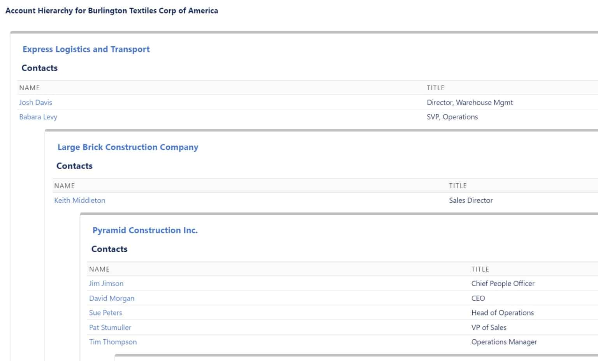
Task: Click the "Sales Director" title cell
Action: [471, 200]
